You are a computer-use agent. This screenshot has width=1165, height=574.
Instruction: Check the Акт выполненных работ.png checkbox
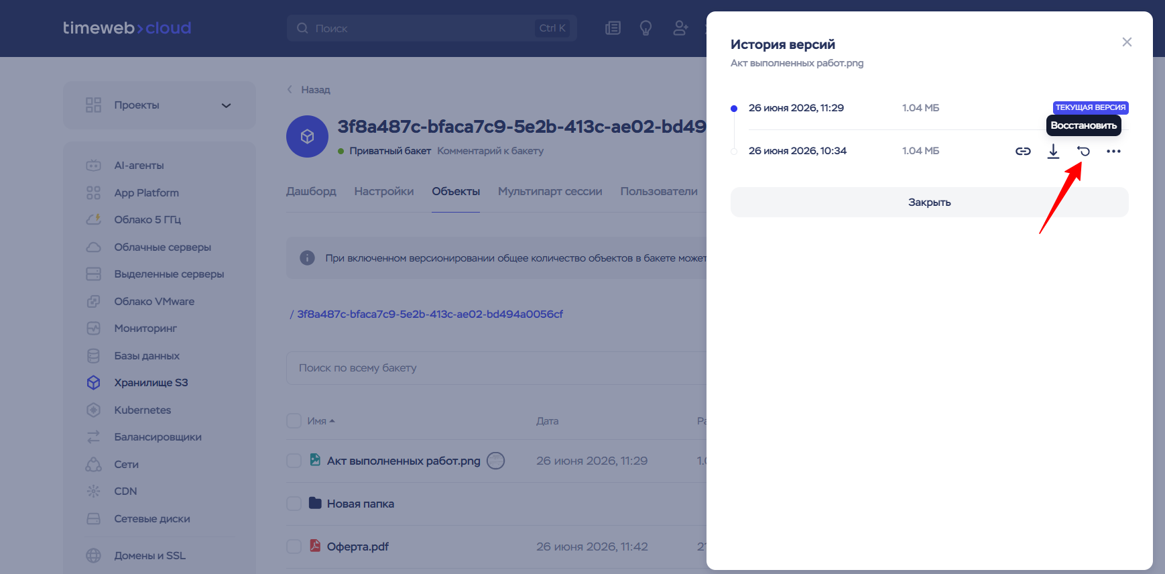coord(294,461)
